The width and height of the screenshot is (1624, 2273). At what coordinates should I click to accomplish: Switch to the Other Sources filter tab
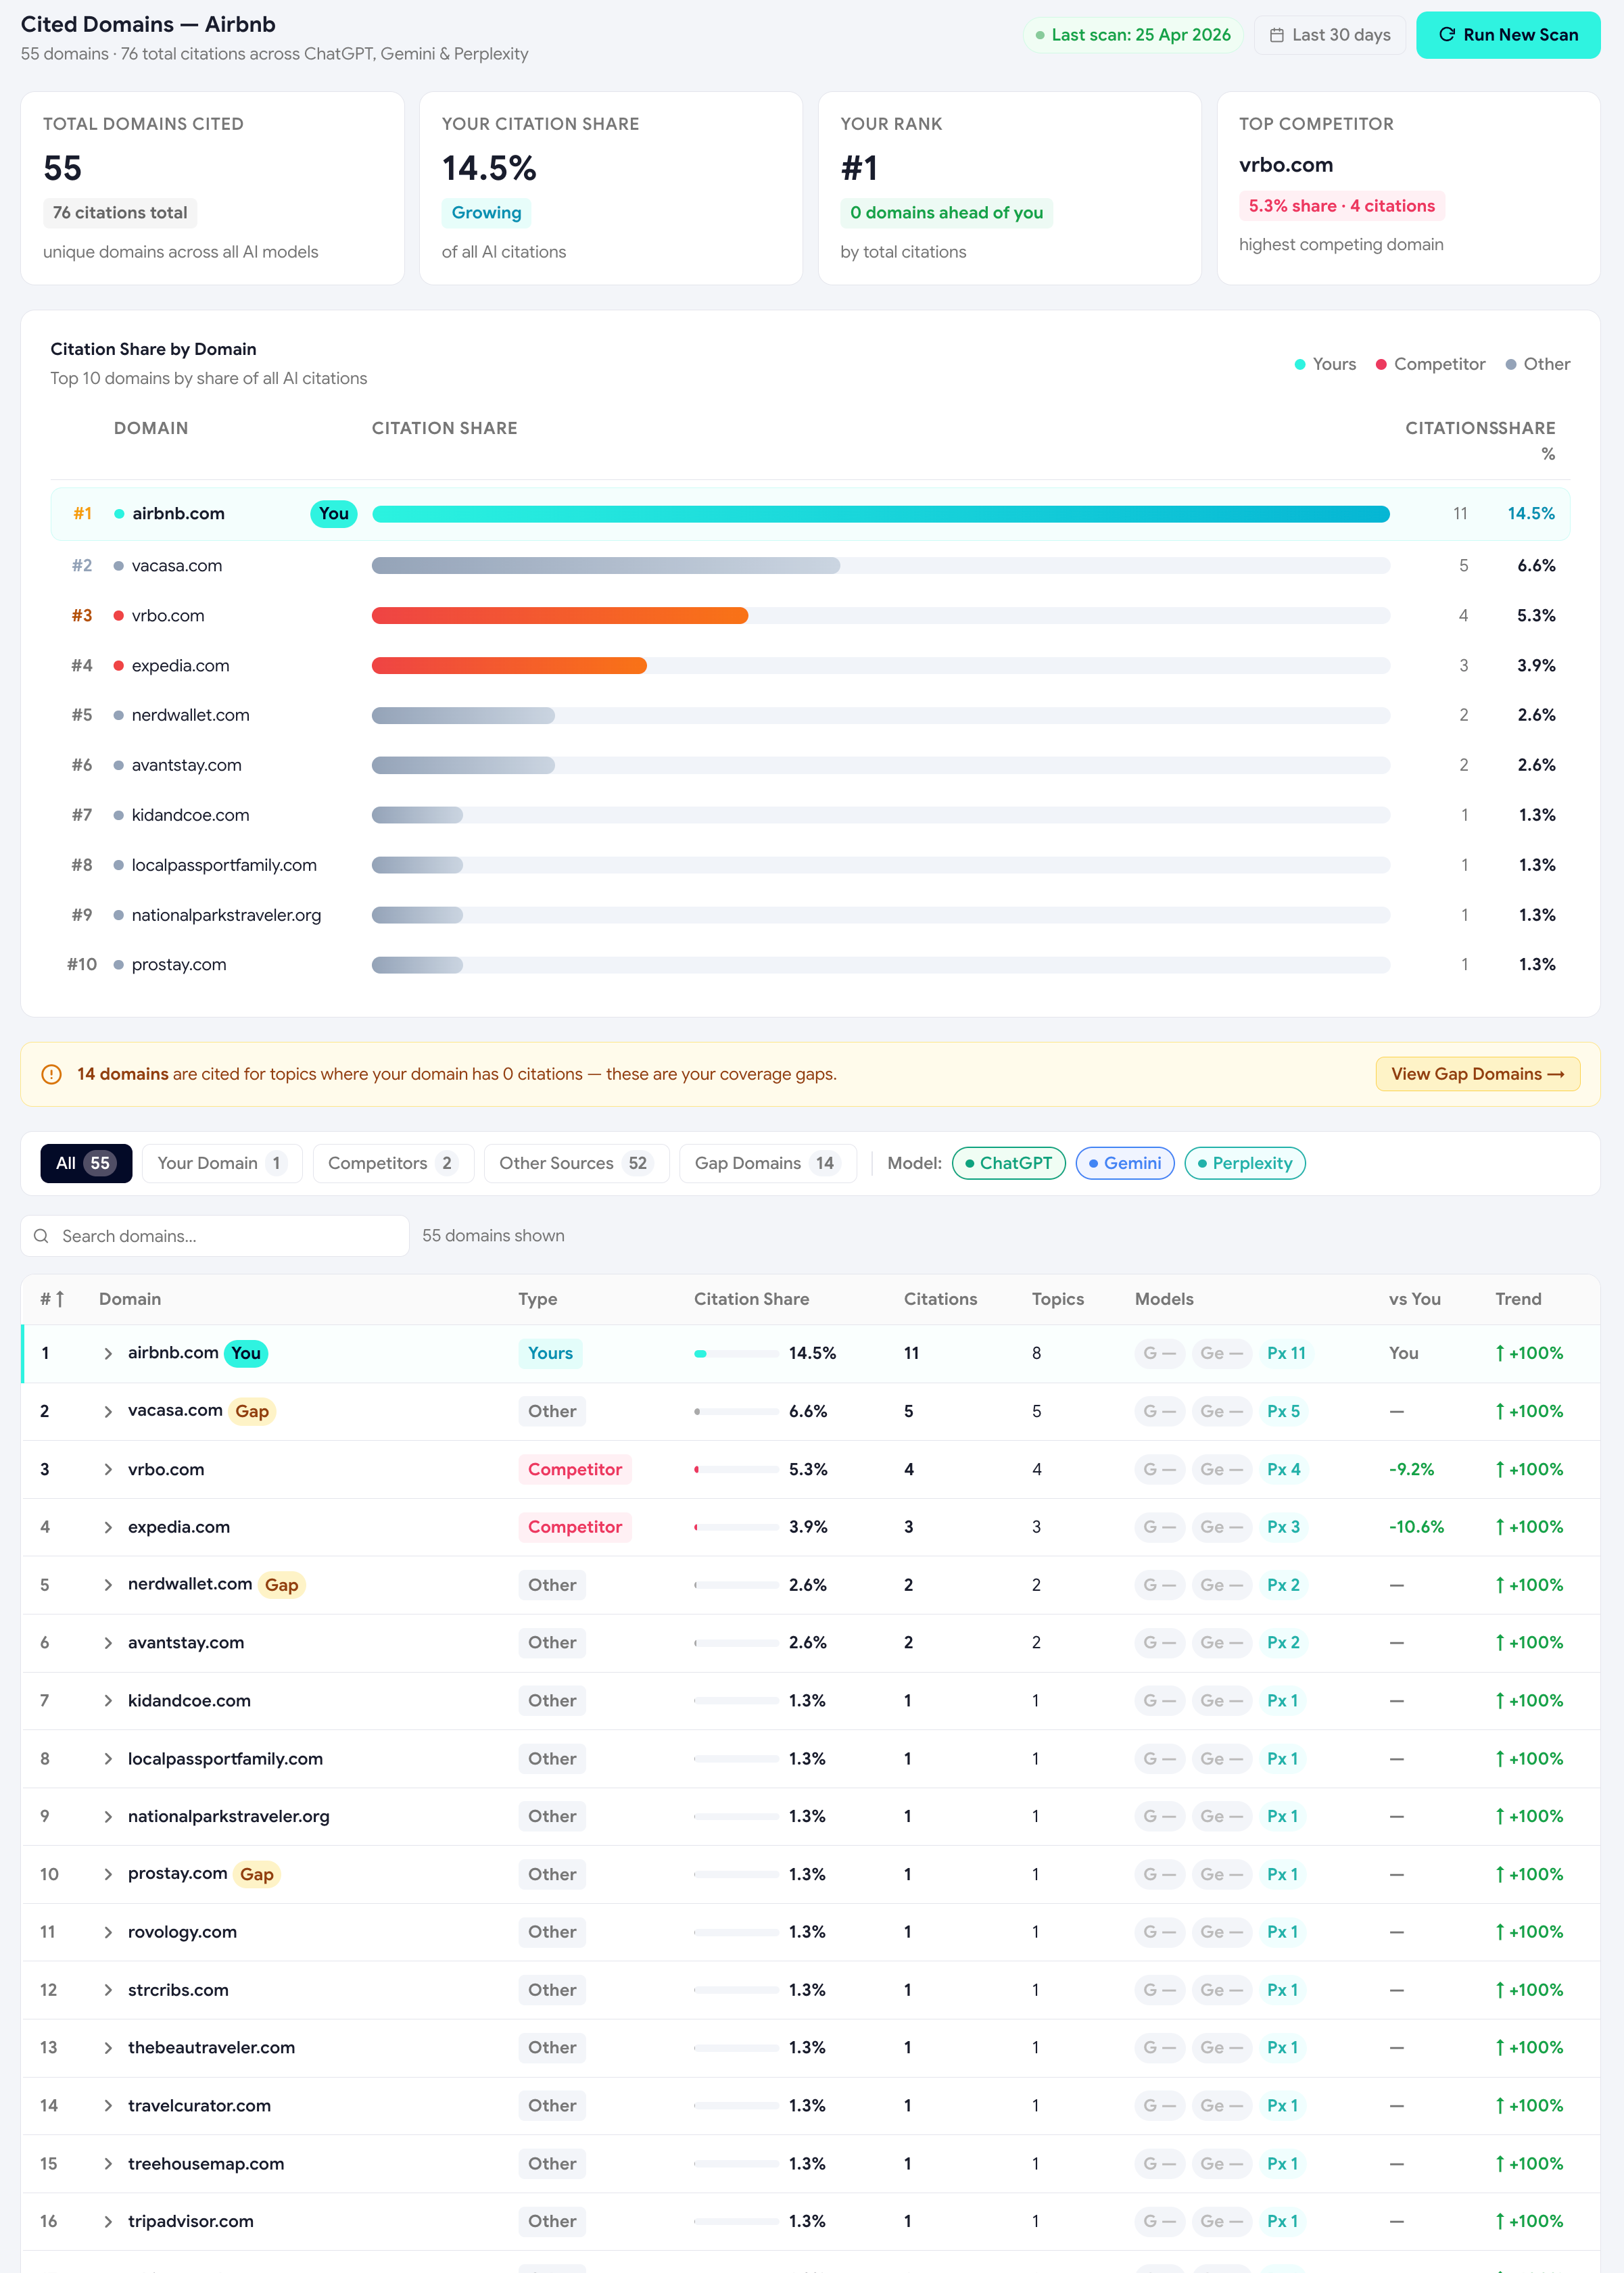coord(576,1163)
